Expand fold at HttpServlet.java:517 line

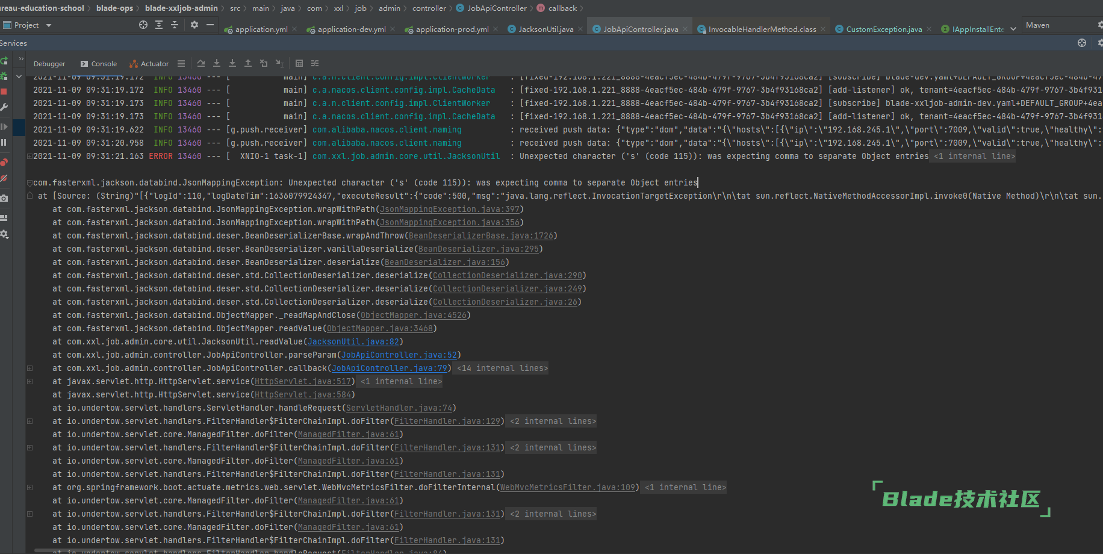[x=30, y=381]
